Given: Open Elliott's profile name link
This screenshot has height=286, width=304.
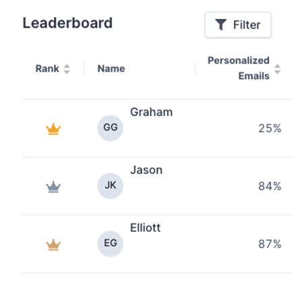Looking at the screenshot, I should pos(146,228).
